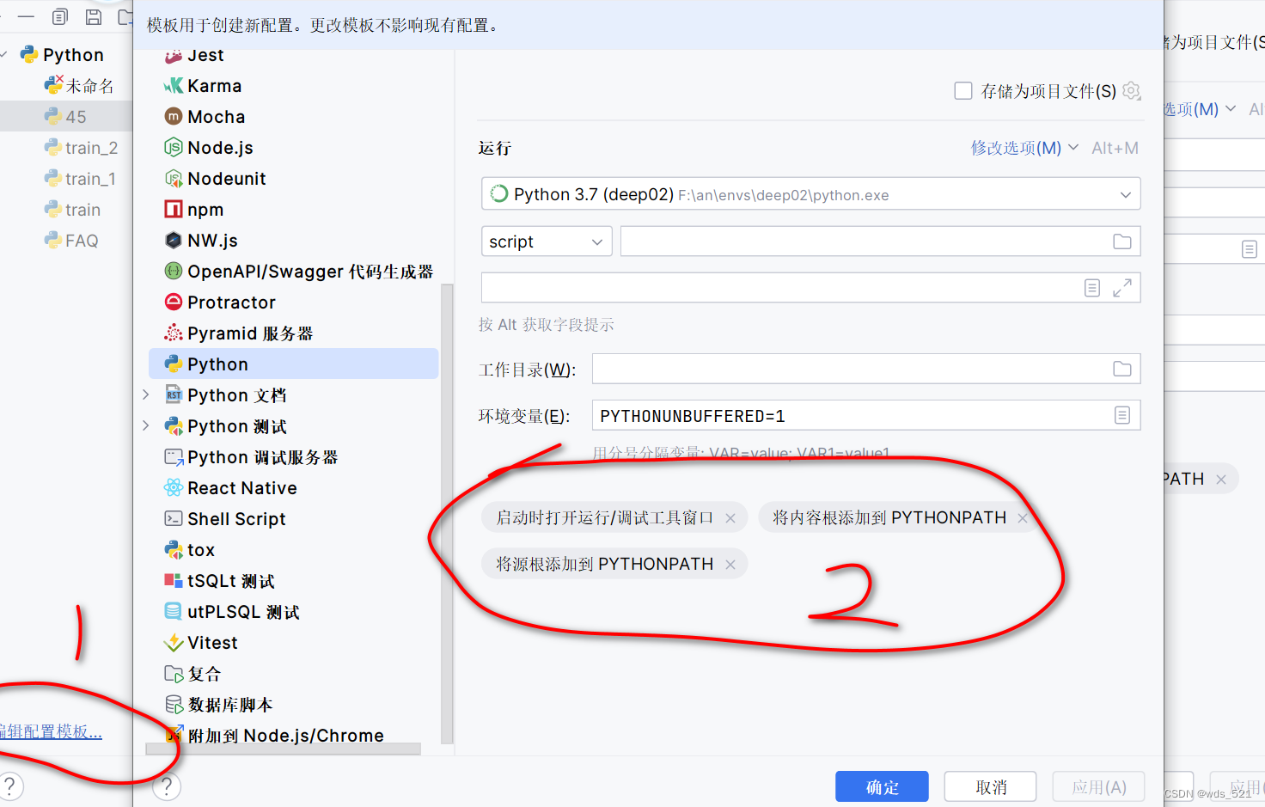Select the Python 调试服务器 template icon
Viewport: 1265px width, 807px height.
[x=174, y=457]
